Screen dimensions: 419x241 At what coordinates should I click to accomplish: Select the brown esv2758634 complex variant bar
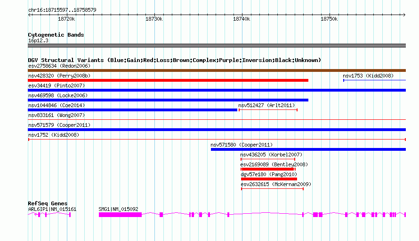tap(217, 70)
